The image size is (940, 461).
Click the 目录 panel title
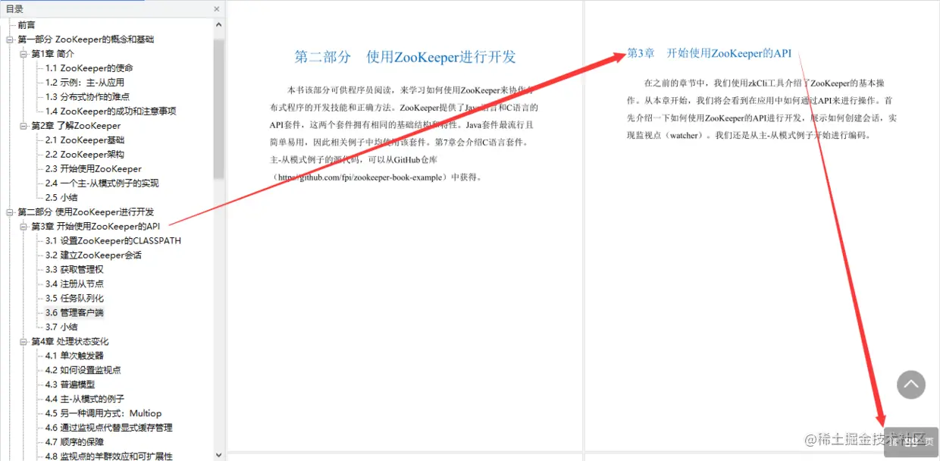pos(14,9)
